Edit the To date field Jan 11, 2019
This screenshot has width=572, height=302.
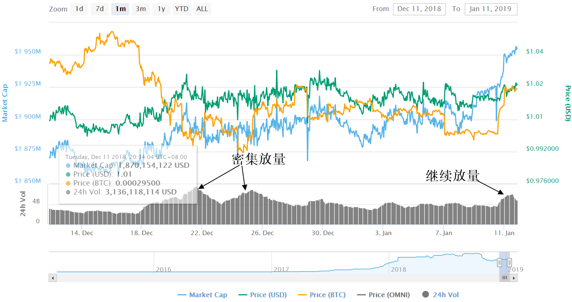coord(490,9)
